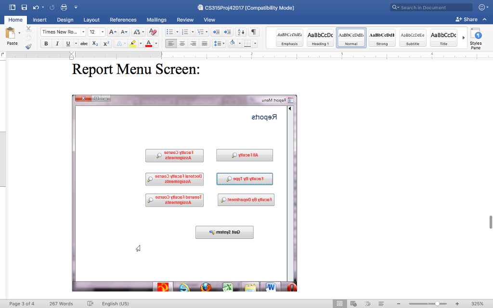The width and height of the screenshot is (493, 308).
Task: Switch to Print Layout view in status bar
Action: click(339, 304)
